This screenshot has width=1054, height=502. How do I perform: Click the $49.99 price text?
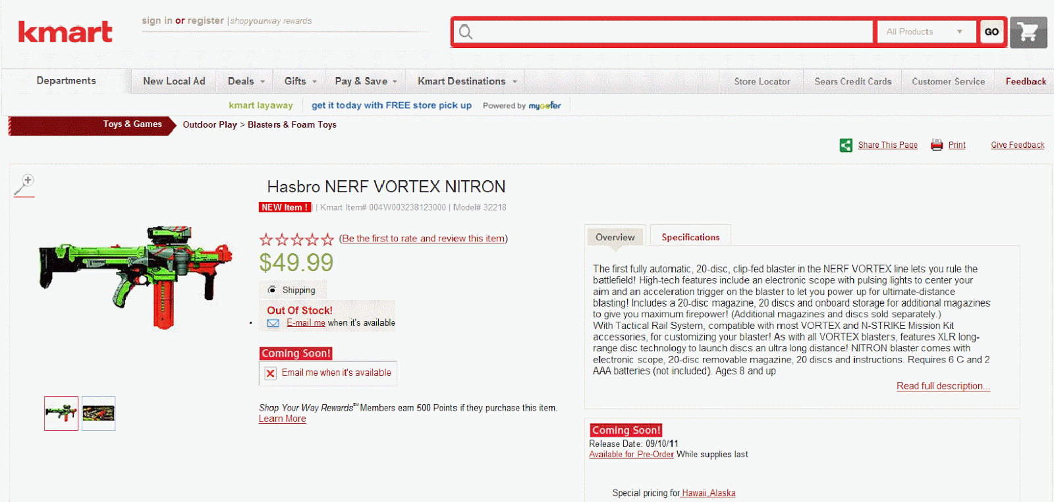pos(296,263)
